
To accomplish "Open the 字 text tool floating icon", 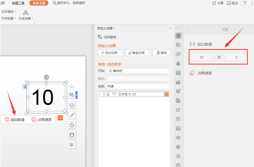I will (72, 145).
